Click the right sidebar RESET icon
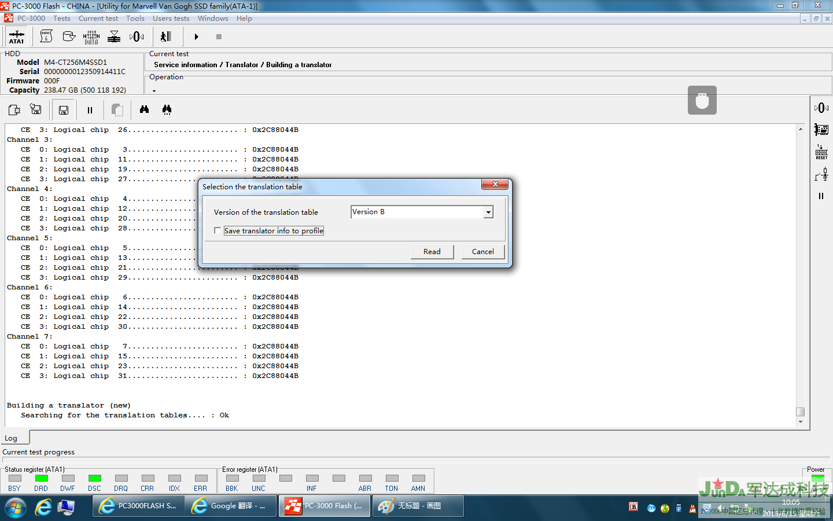833x521 pixels. [821, 152]
